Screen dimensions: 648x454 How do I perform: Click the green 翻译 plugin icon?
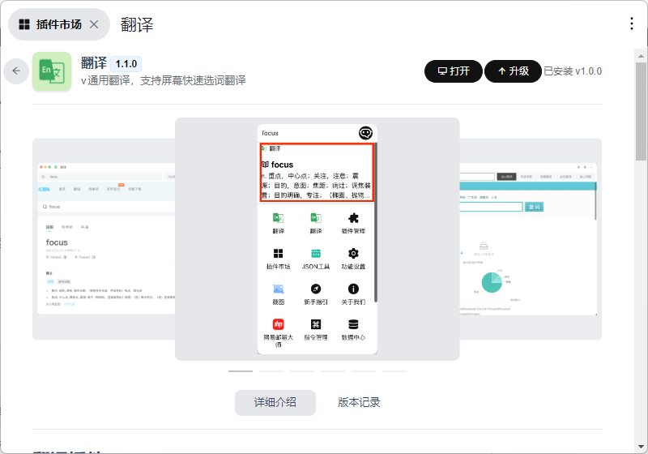coord(52,71)
